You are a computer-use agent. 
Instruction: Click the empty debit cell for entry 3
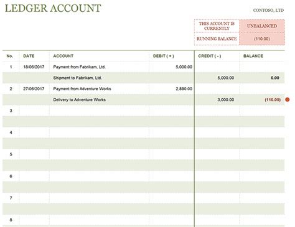click(x=171, y=111)
